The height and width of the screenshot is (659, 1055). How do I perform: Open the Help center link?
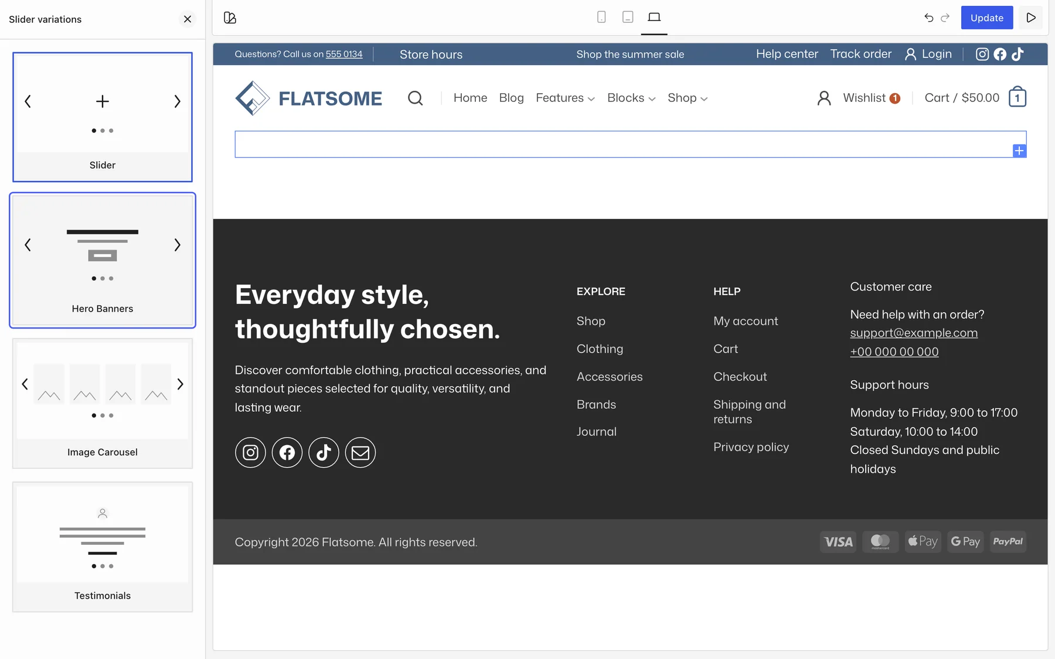point(787,54)
